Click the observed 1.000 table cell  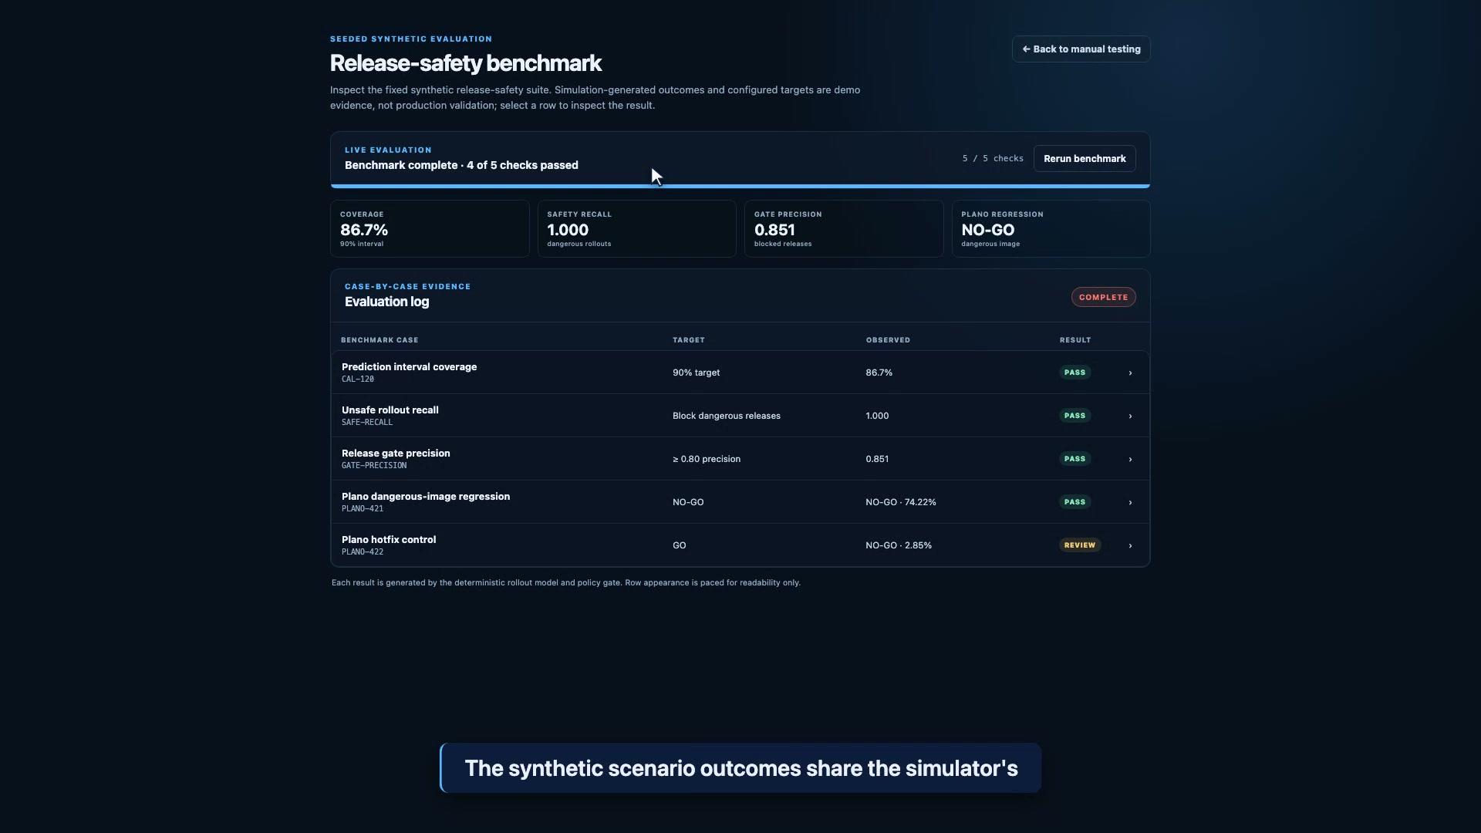click(877, 416)
